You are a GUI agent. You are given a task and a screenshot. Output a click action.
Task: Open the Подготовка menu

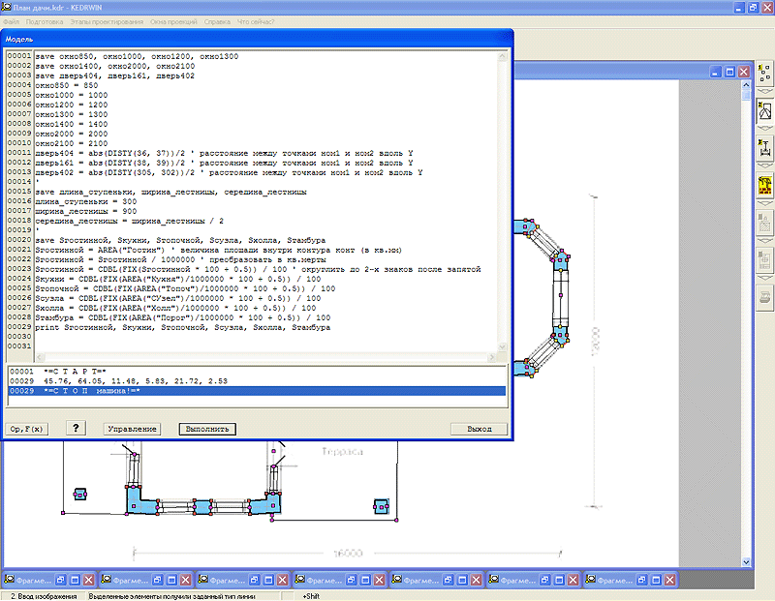tap(45, 21)
